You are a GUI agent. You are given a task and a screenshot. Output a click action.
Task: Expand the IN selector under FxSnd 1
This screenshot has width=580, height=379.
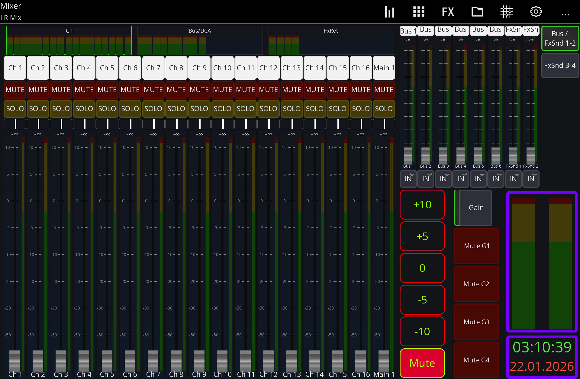pyautogui.click(x=514, y=179)
